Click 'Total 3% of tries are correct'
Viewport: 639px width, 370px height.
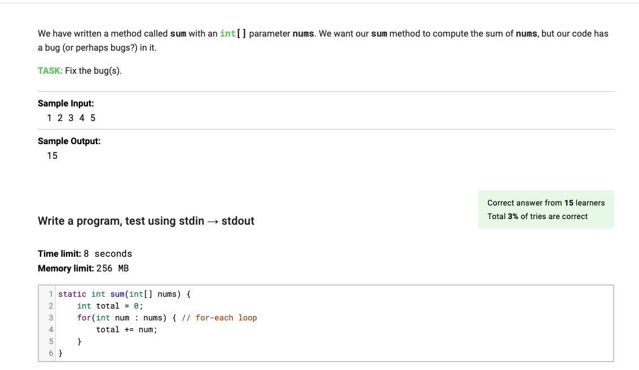point(537,216)
